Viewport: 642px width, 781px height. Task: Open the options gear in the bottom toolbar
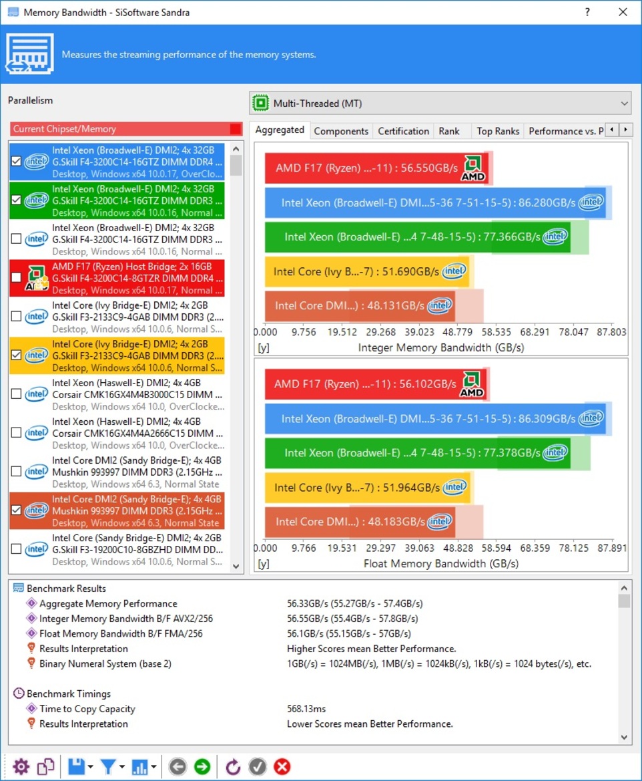pyautogui.click(x=21, y=766)
